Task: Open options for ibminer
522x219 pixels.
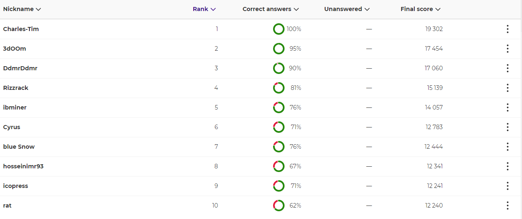Action: click(x=507, y=107)
